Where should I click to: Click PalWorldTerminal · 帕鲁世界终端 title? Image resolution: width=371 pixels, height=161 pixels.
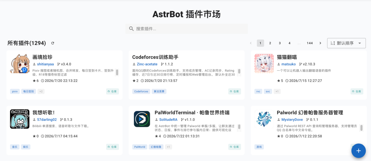click(x=192, y=112)
